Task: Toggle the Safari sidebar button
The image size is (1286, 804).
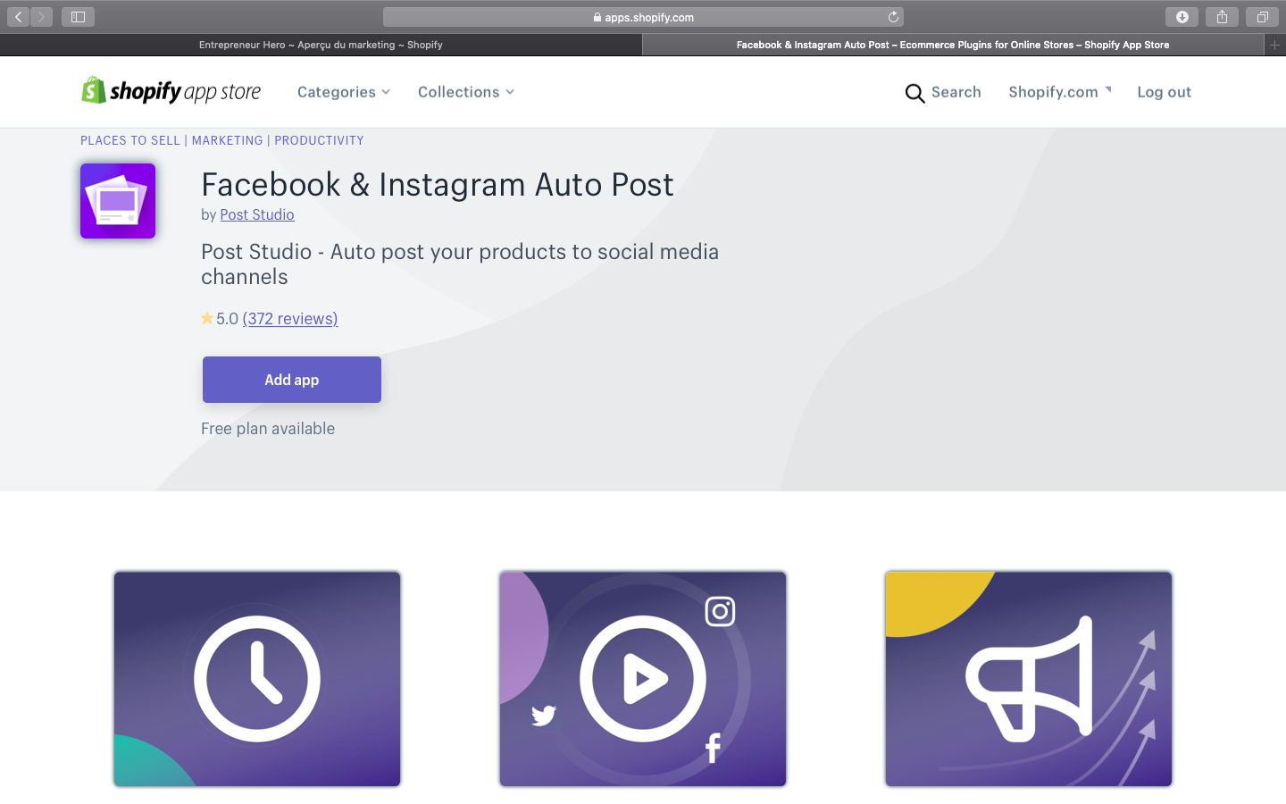Action: point(78,17)
